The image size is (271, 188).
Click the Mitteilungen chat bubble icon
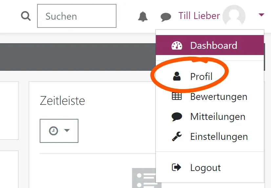177,117
